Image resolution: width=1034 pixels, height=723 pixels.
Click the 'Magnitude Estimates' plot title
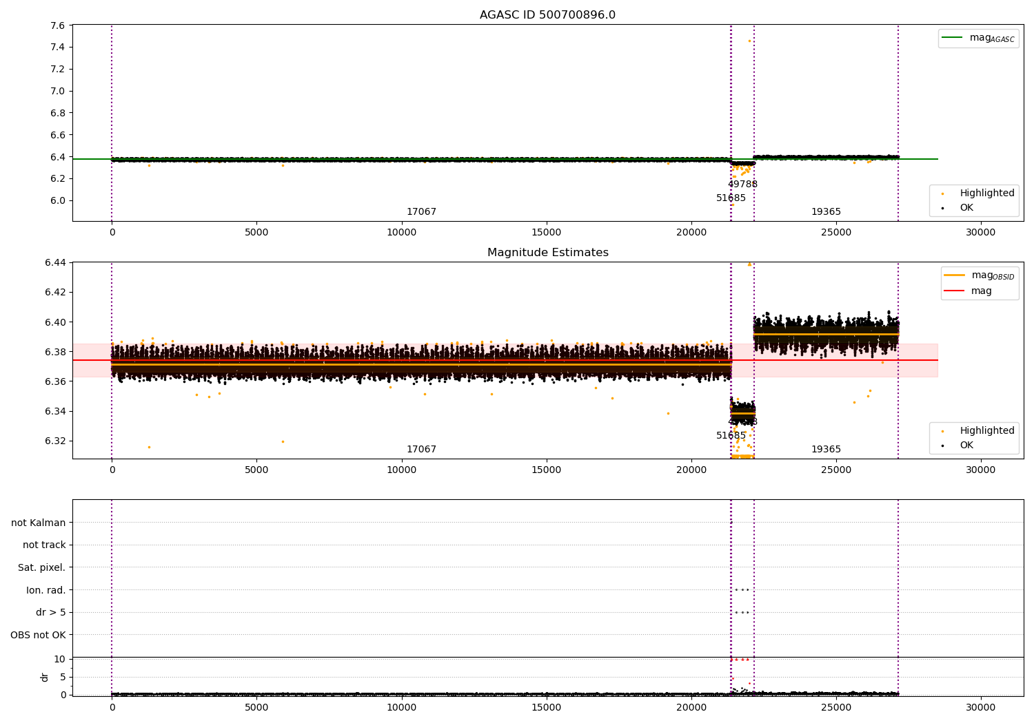547,253
